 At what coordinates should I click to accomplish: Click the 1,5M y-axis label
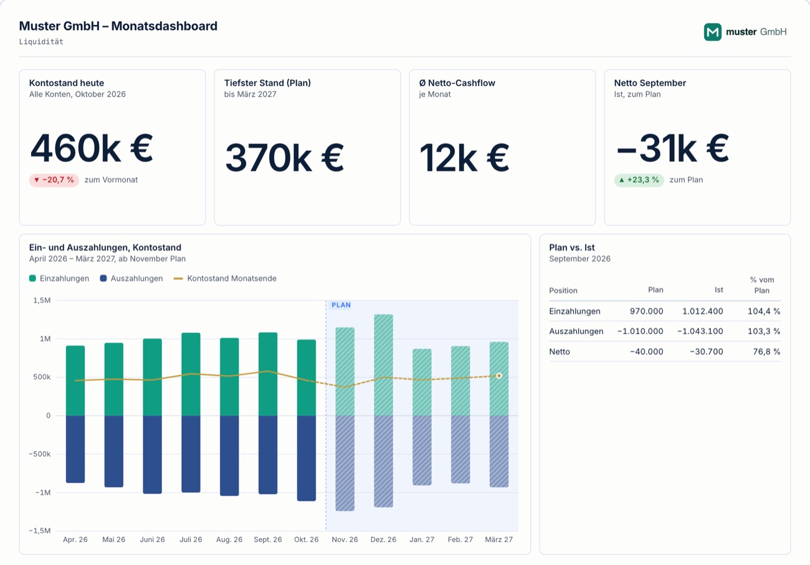tap(40, 300)
